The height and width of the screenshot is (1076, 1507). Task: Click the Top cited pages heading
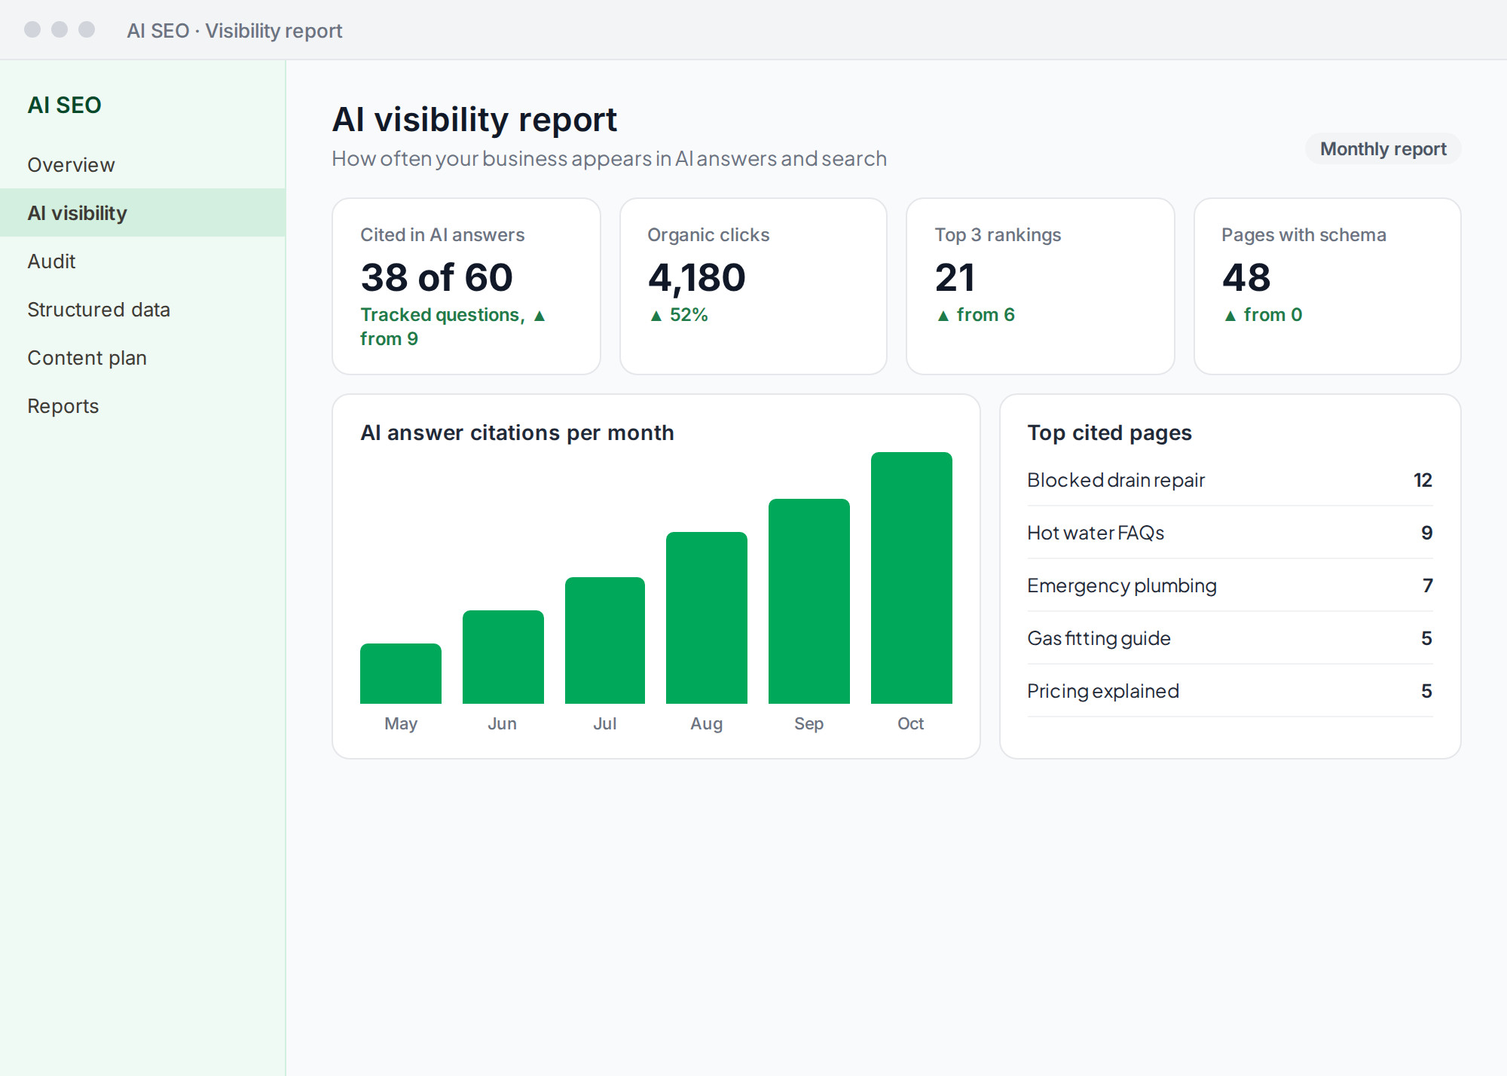pyautogui.click(x=1109, y=433)
